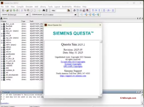This screenshot has width=144, height=107.
Task: Open the GPL/LGPL Copyrights link
Action: [x=73, y=66]
